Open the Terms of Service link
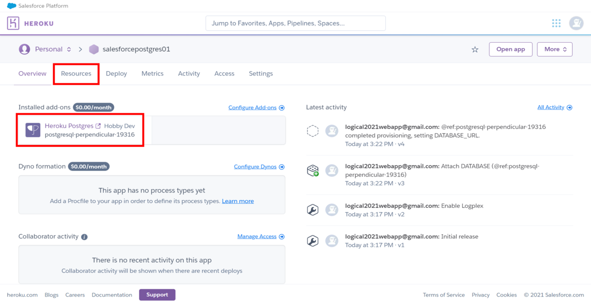This screenshot has height=305, width=591. point(444,295)
